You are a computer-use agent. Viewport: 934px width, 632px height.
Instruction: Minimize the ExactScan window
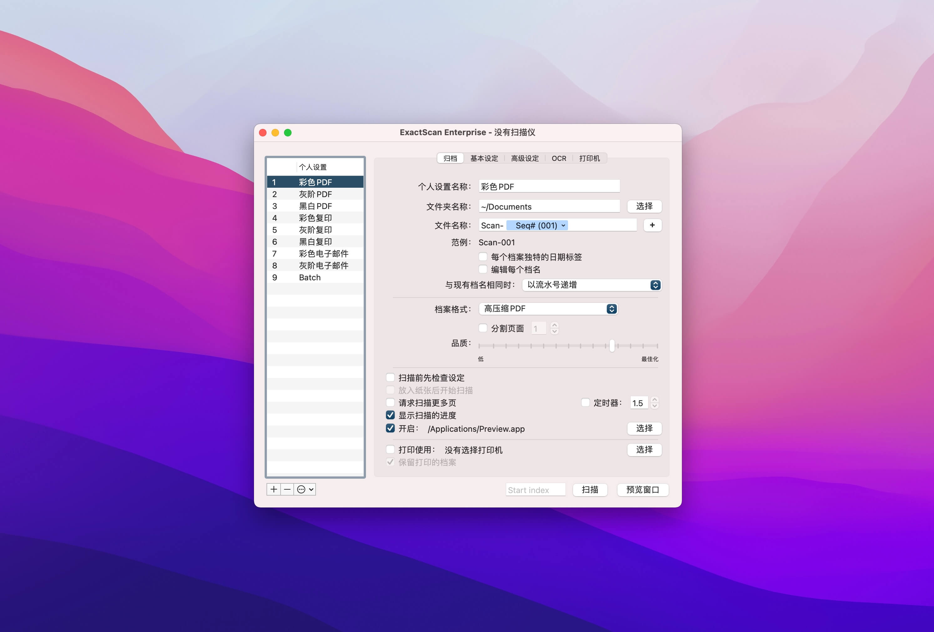[x=275, y=133]
